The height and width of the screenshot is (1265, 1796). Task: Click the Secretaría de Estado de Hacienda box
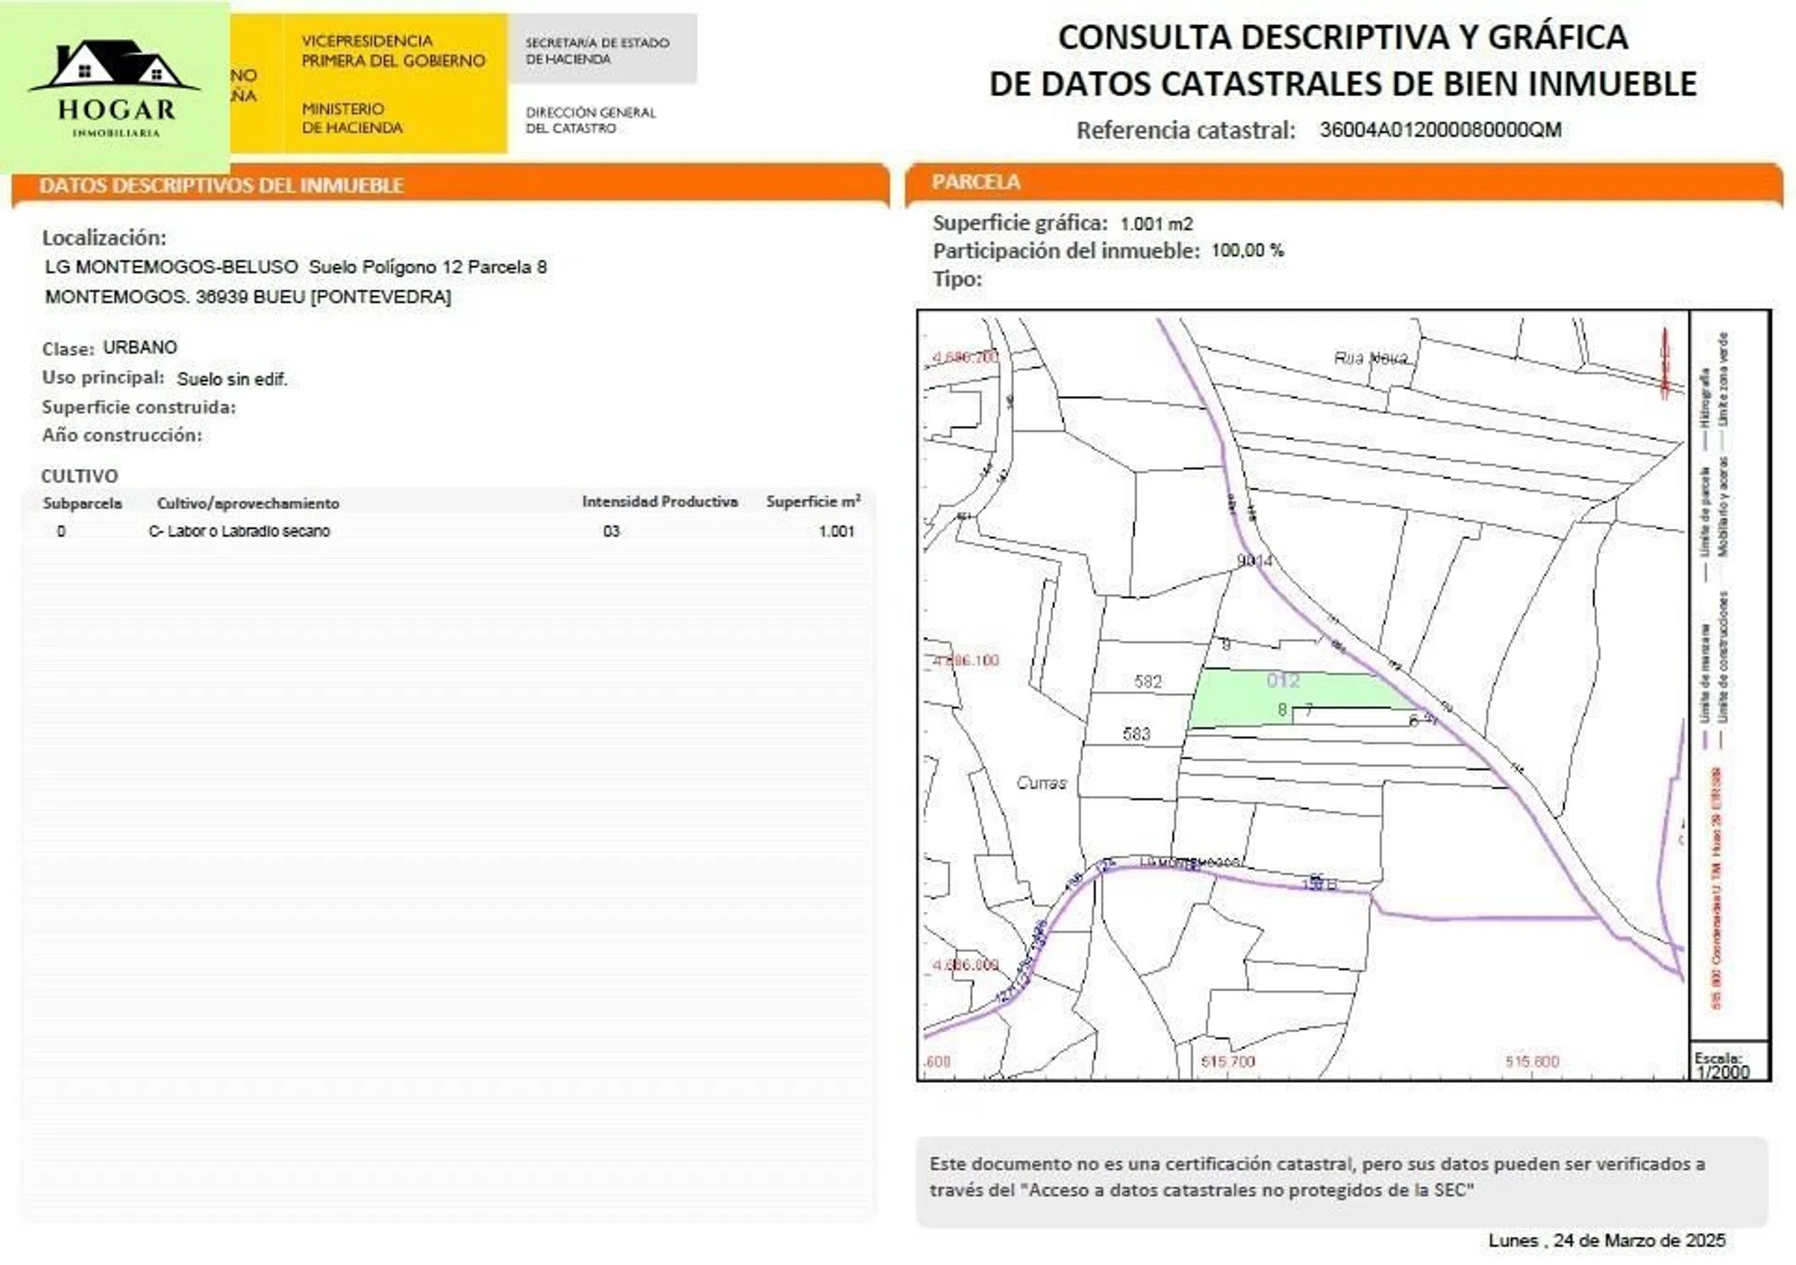click(x=601, y=51)
